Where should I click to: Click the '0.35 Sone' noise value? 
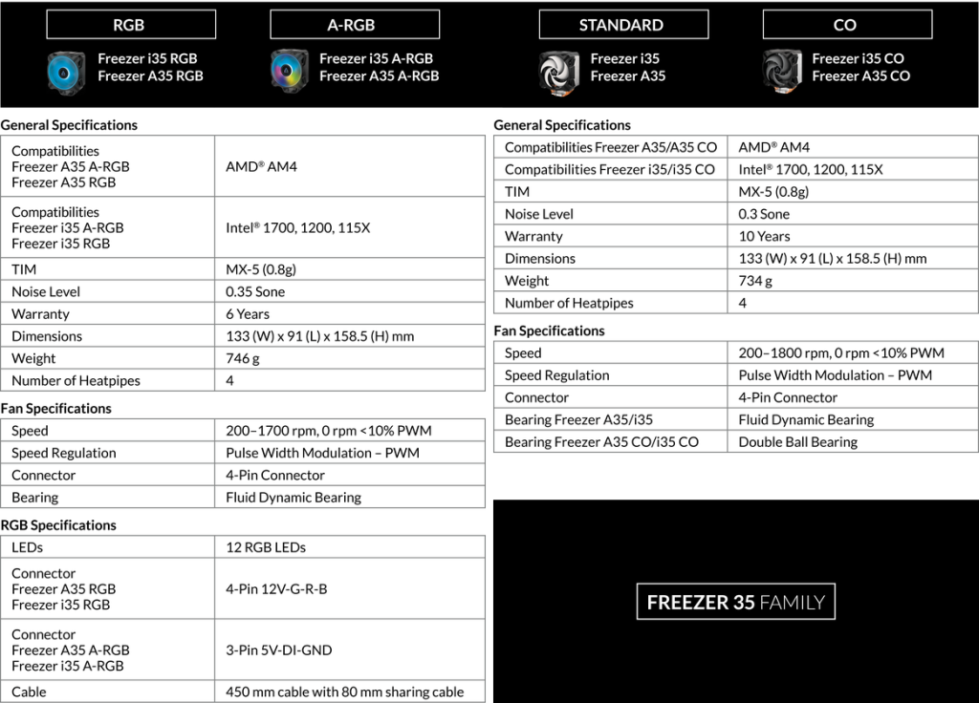pyautogui.click(x=255, y=292)
